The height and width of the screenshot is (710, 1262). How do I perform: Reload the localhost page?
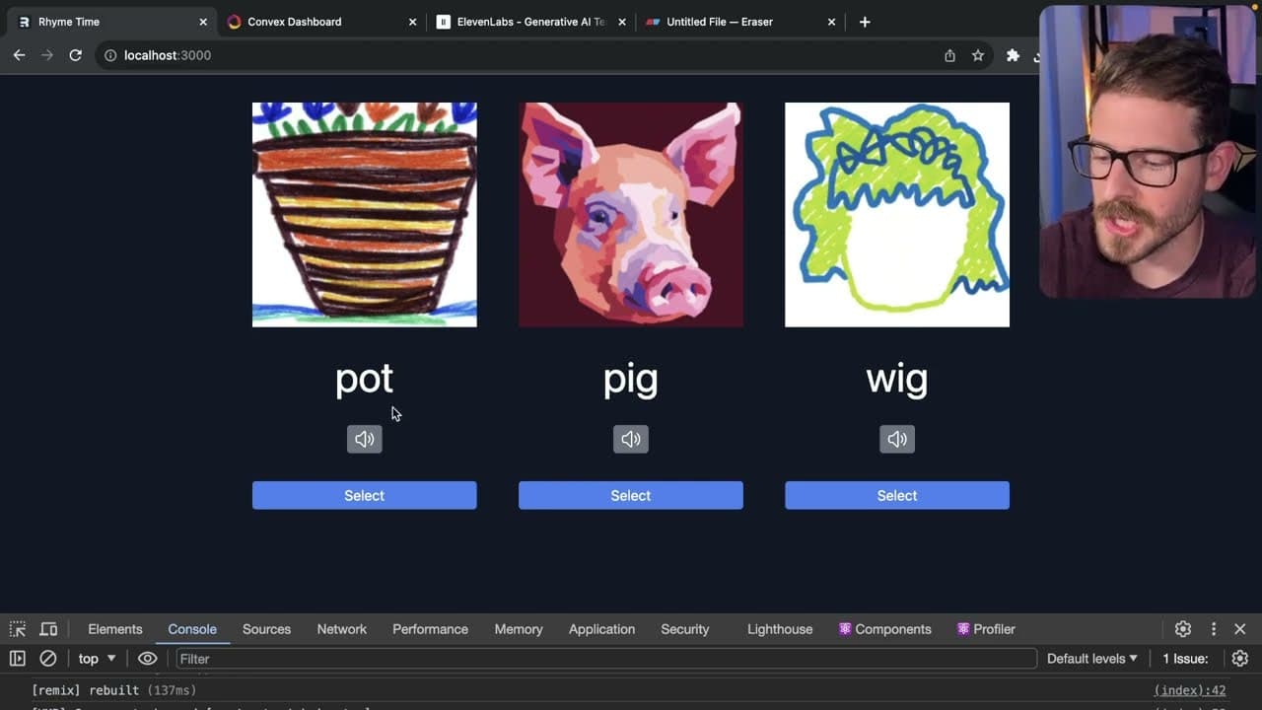point(75,55)
